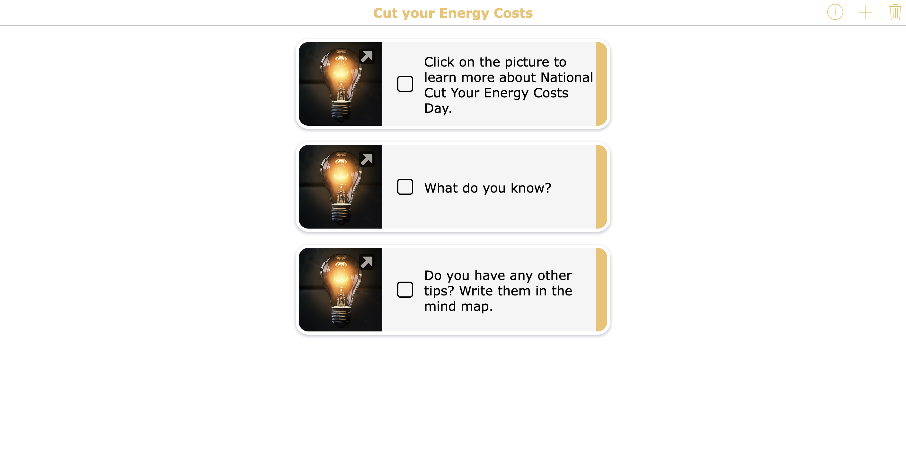The image size is (906, 470).
Task: Click the expand arrow on the third card's picture
Action: [367, 262]
